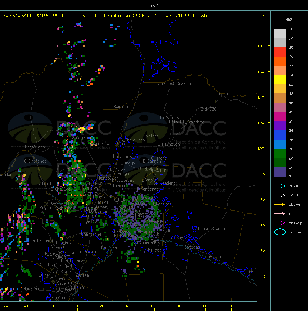
Task: Click the 'Uspallata' map label
Action: point(35,147)
